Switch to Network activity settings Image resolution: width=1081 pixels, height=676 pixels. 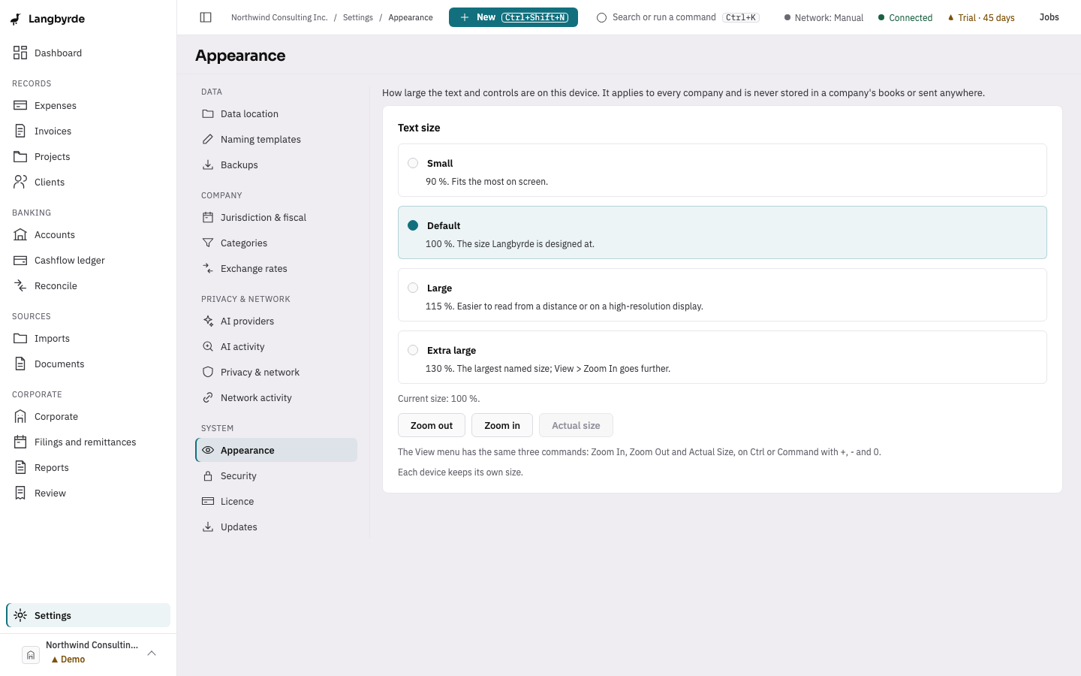tap(276, 397)
